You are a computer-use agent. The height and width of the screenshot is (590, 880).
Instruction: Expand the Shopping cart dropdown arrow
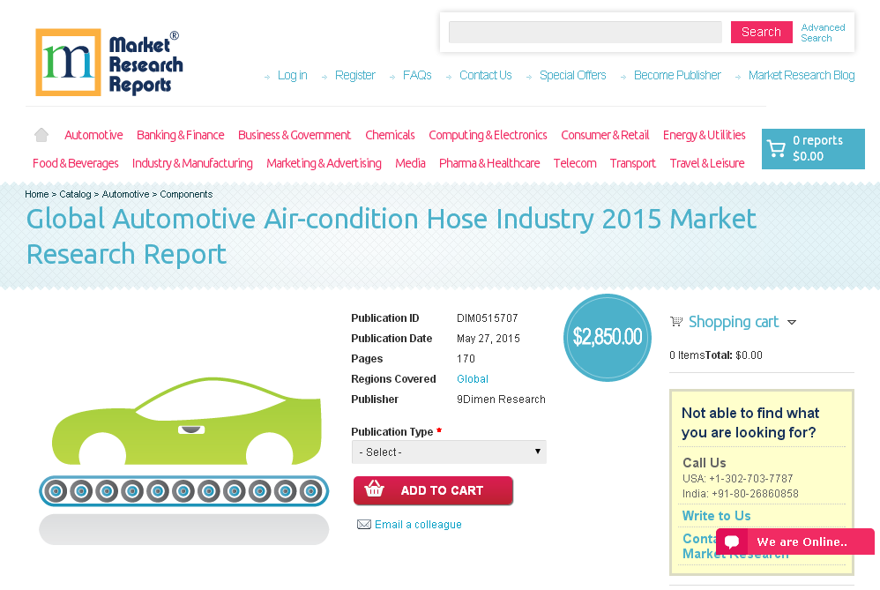click(x=792, y=324)
